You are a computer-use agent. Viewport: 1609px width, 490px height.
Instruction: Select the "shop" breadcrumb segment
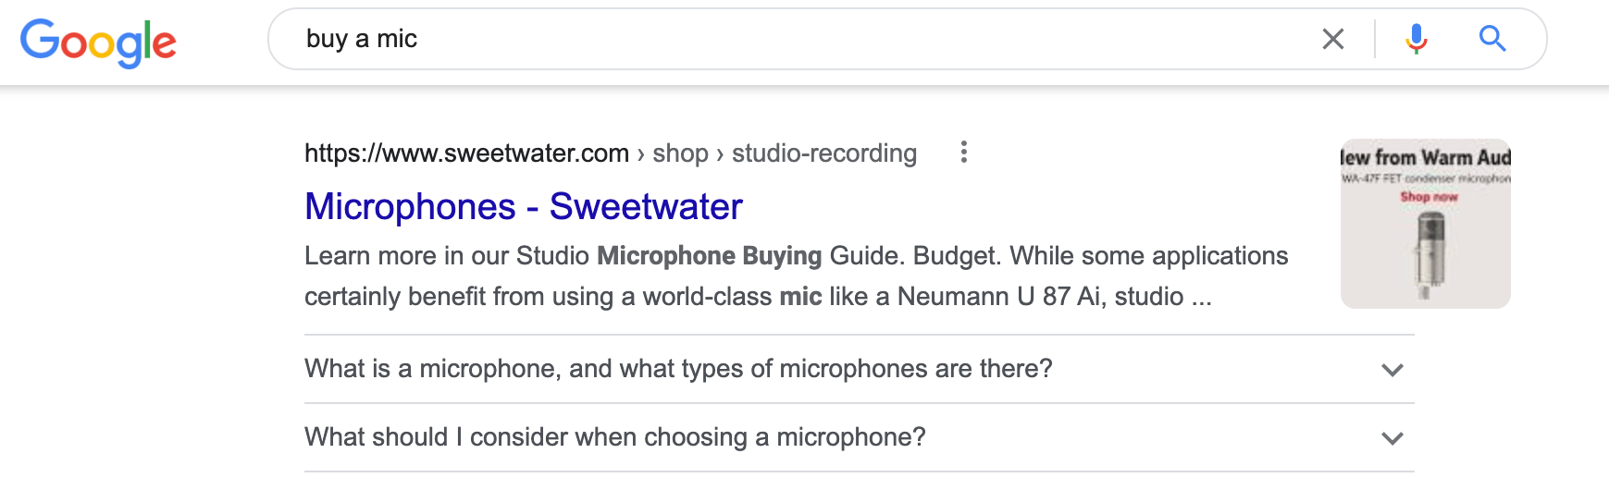680,153
